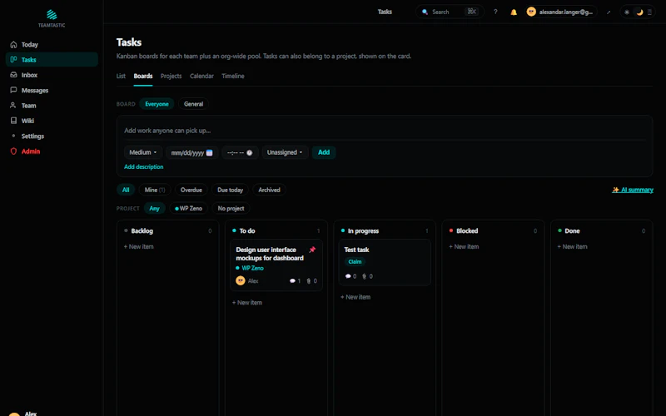
Task: Open the Medium priority dropdown
Action: click(143, 152)
